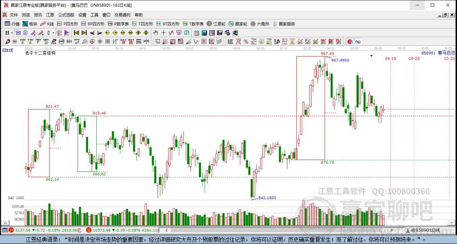
Task: Toggle the infinity loop icon
Action: coord(358,41)
